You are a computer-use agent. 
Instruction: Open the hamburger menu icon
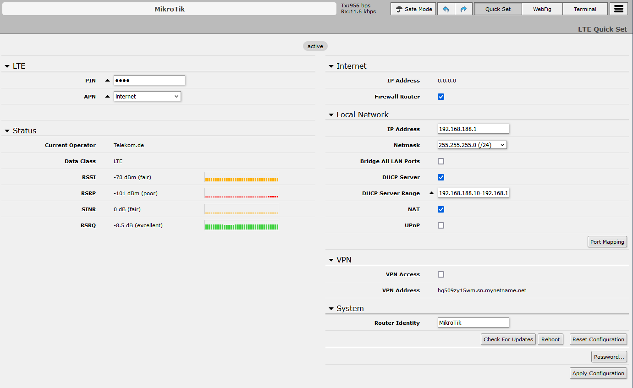pyautogui.click(x=618, y=9)
